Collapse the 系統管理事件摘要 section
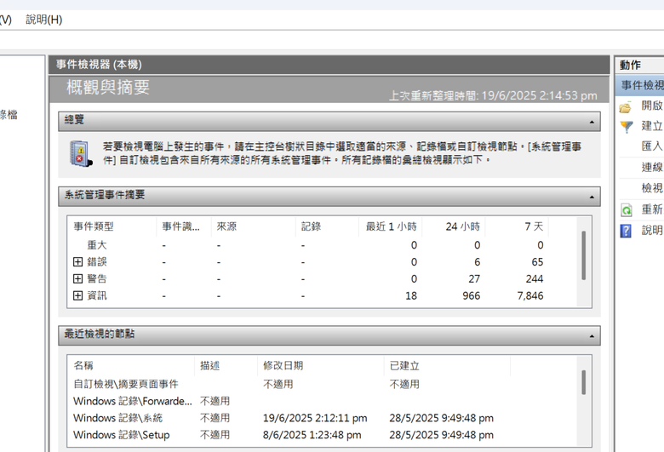This screenshot has width=664, height=452. coord(592,197)
